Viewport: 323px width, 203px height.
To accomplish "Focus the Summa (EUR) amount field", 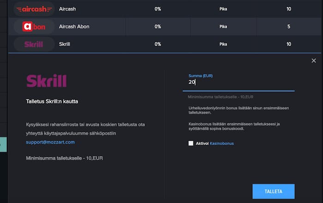I will coord(239,82).
